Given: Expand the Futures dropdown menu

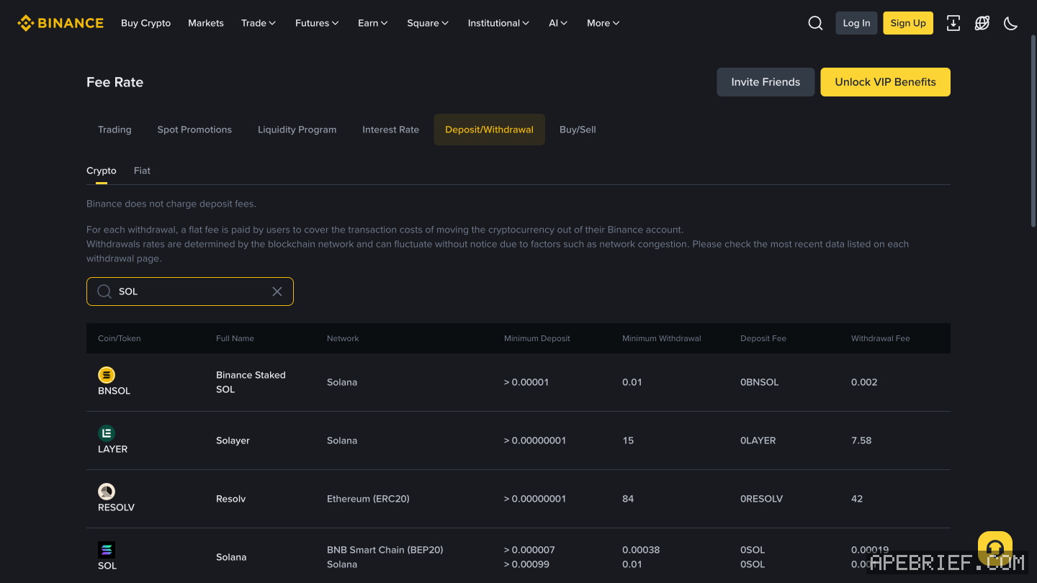Looking at the screenshot, I should point(317,23).
